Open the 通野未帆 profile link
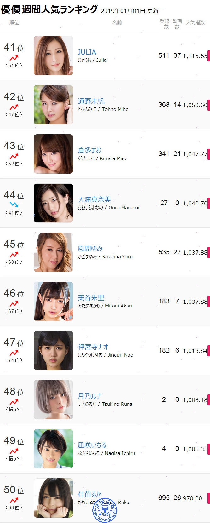The width and height of the screenshot is (210, 523). 91,101
